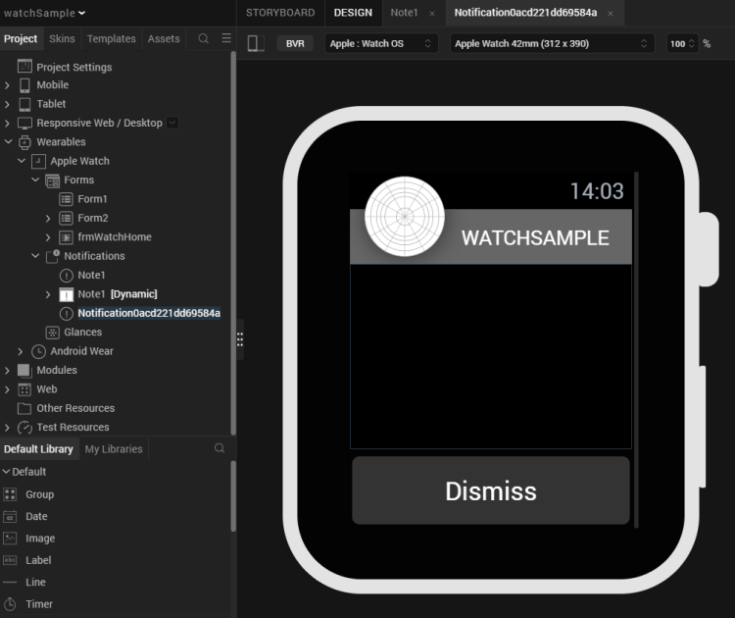This screenshot has width=735, height=618.
Task: Expand the frmWatchHome node
Action: [x=48, y=237]
